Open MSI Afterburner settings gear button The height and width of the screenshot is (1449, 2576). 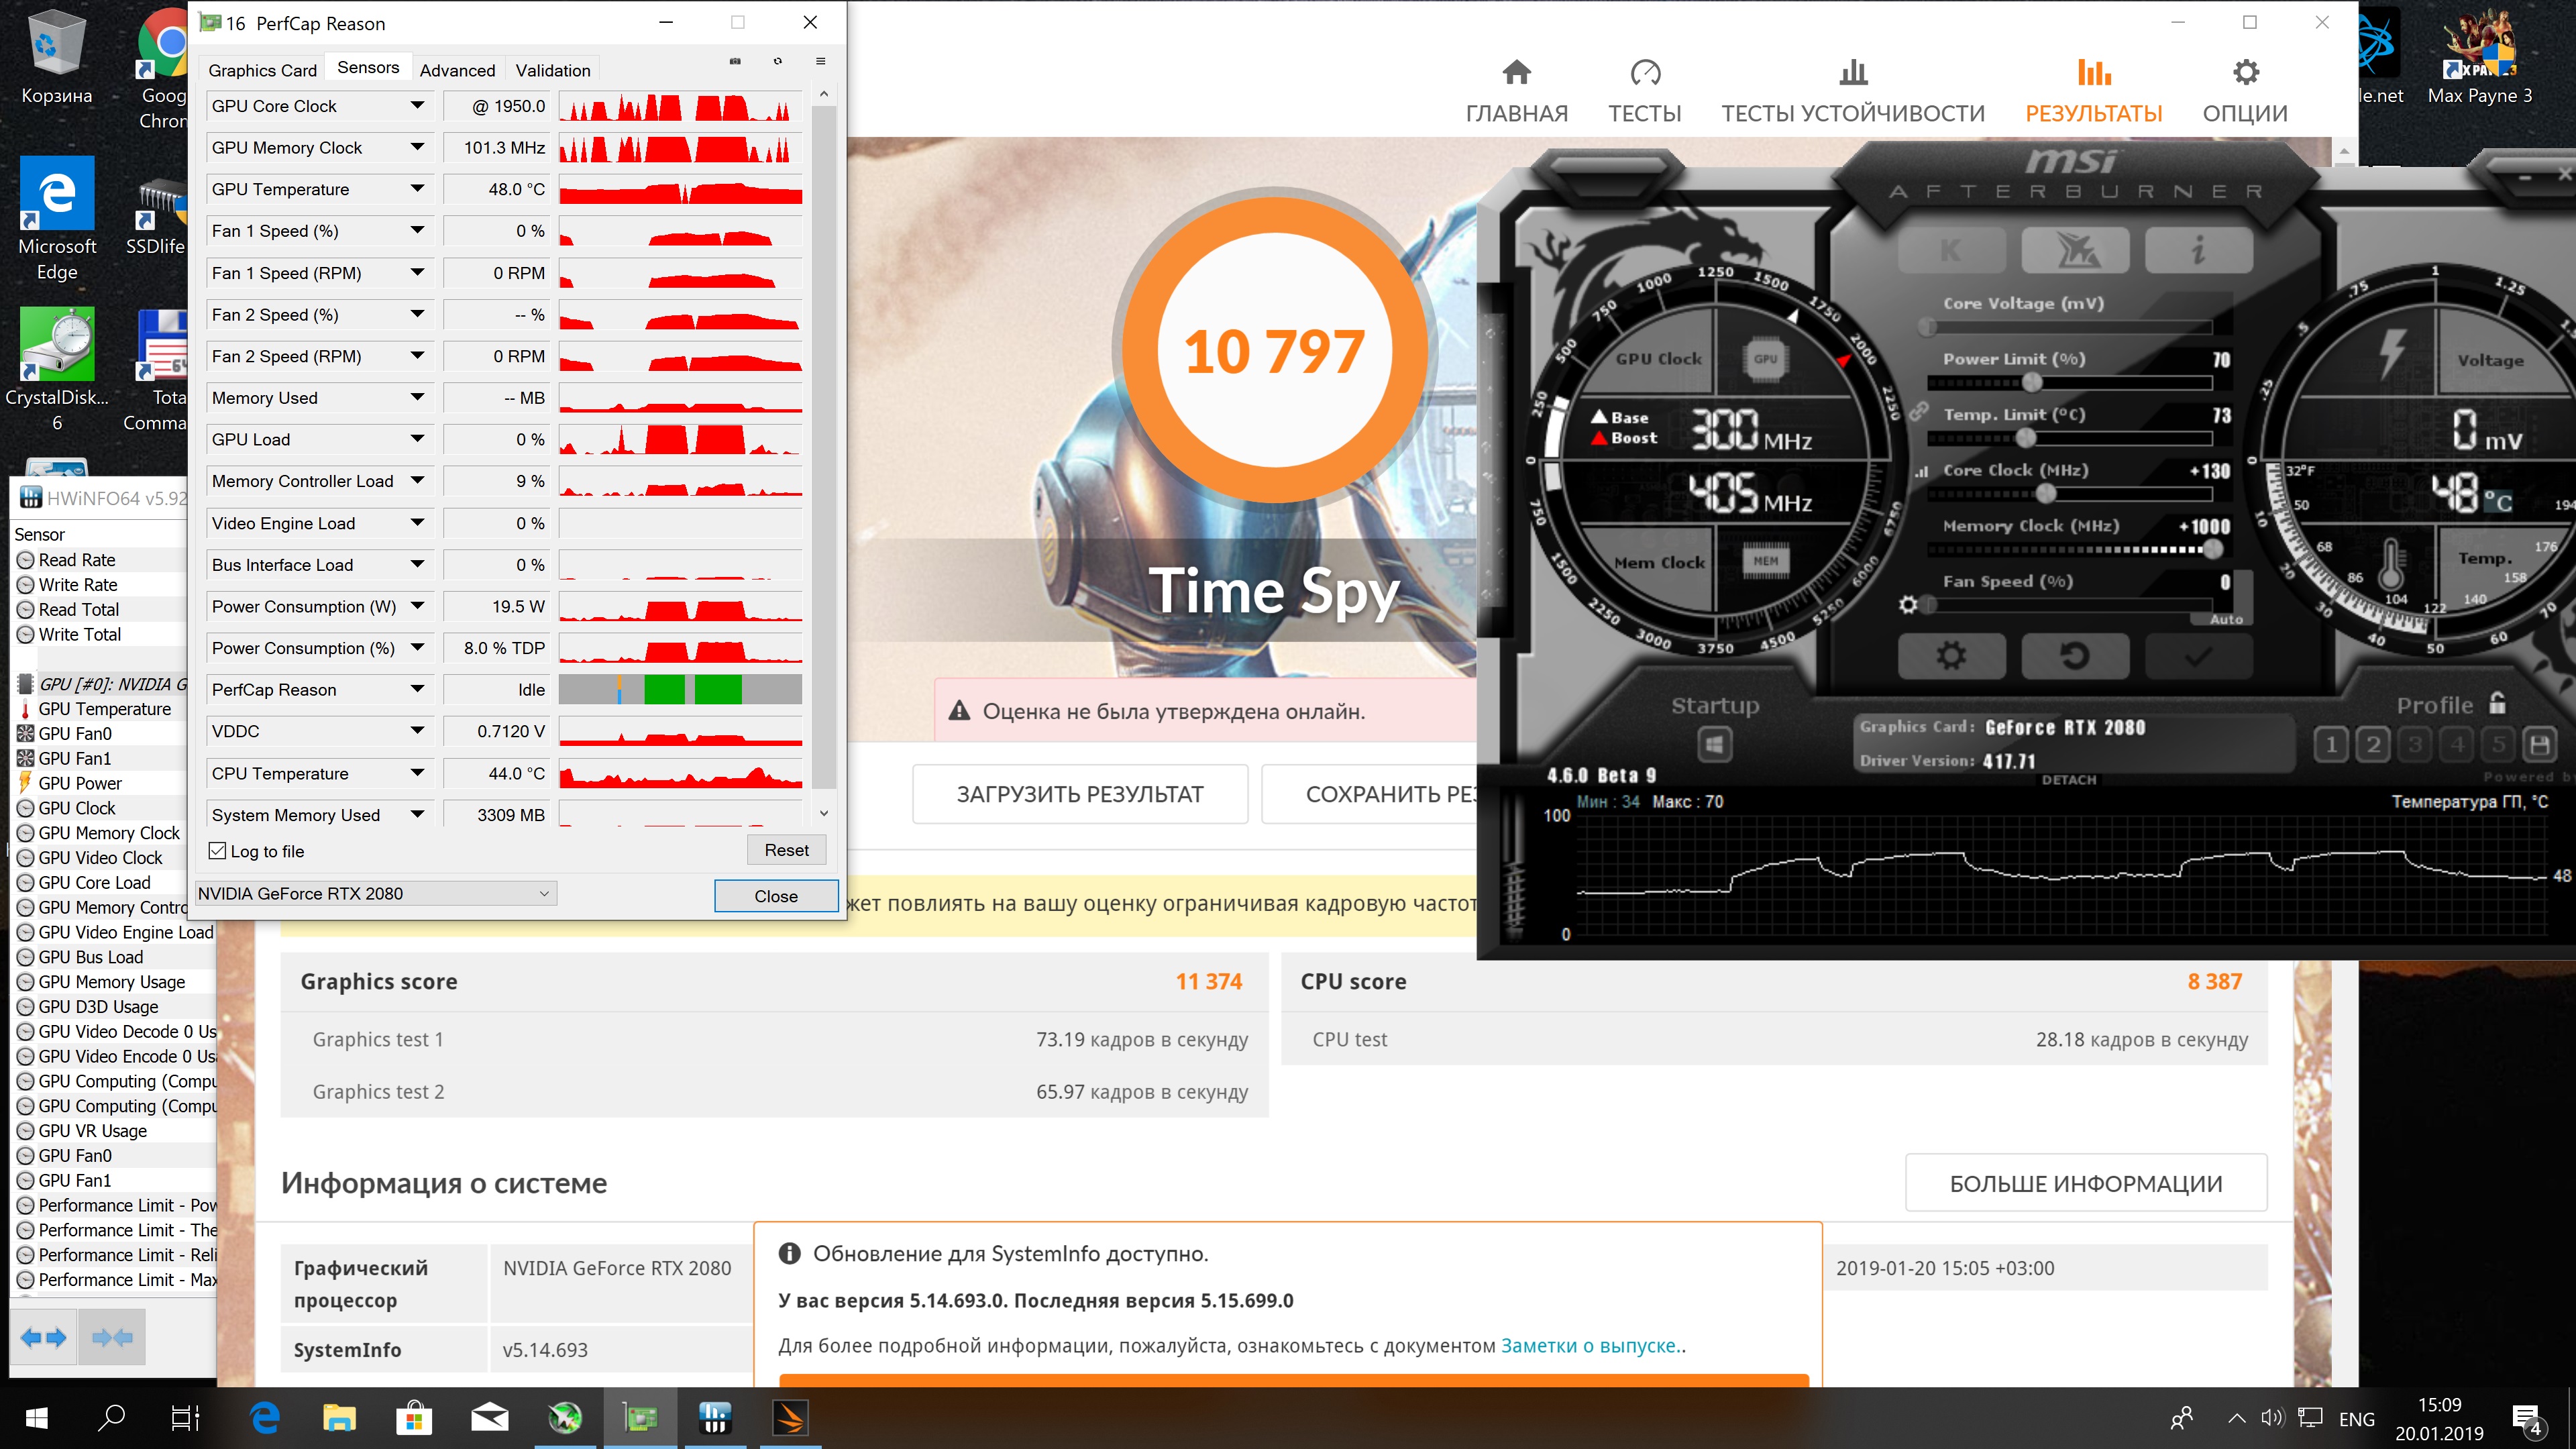pyautogui.click(x=1951, y=656)
